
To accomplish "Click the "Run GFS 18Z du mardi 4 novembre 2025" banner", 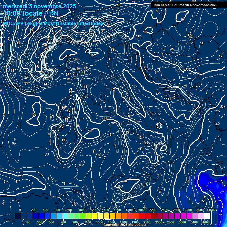I will point(185,5).
